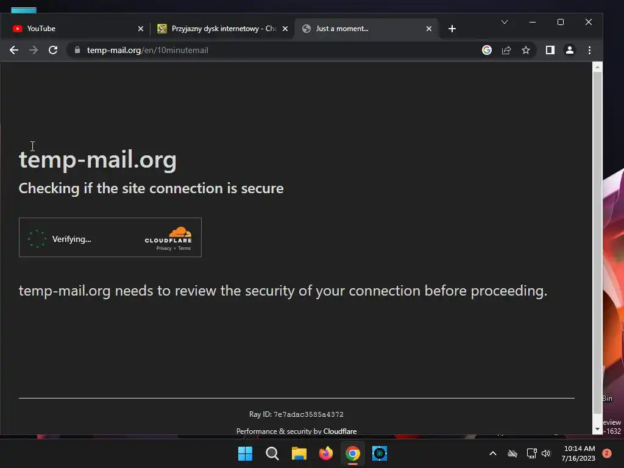This screenshot has height=468, width=624.
Task: Launch Firefox from the taskbar
Action: coord(326,453)
